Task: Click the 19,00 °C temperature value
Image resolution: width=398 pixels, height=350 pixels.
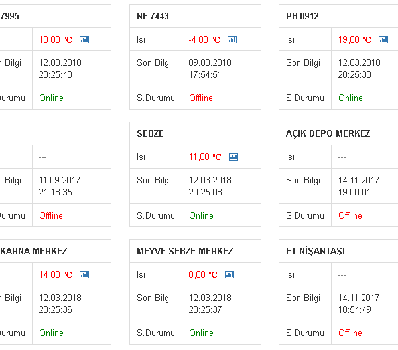Action: coord(355,40)
